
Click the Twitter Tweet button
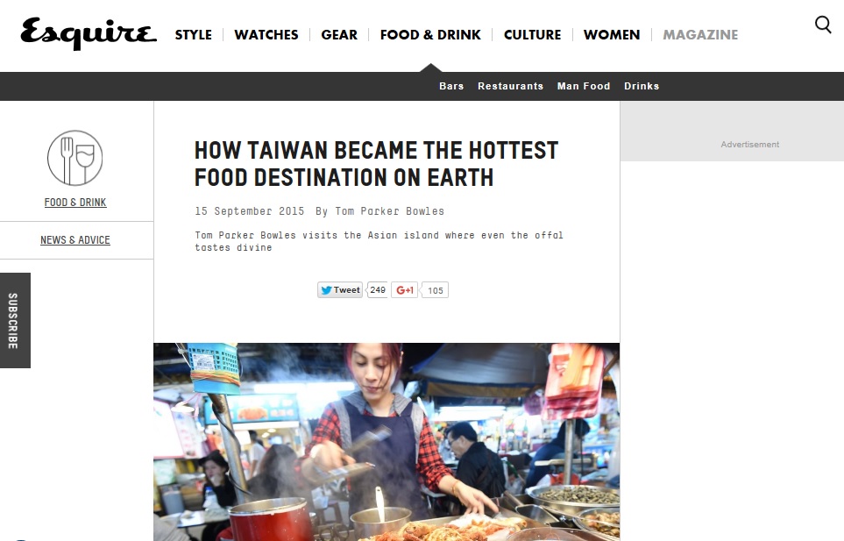point(340,290)
